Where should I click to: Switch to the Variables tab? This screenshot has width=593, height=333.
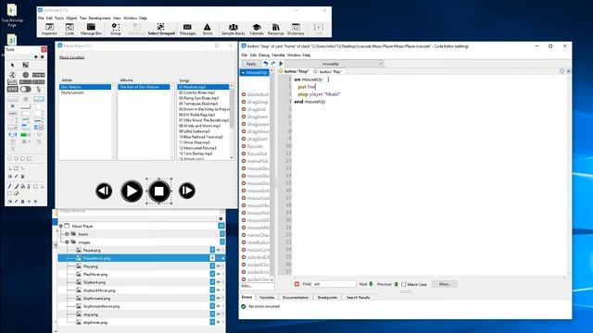point(267,298)
